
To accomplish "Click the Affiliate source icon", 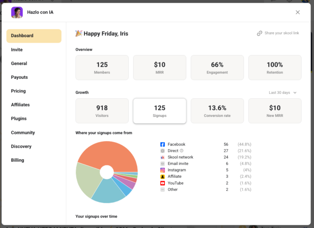I will pos(162,177).
